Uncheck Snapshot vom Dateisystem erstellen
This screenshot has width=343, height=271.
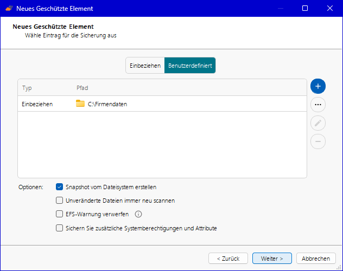pos(59,187)
